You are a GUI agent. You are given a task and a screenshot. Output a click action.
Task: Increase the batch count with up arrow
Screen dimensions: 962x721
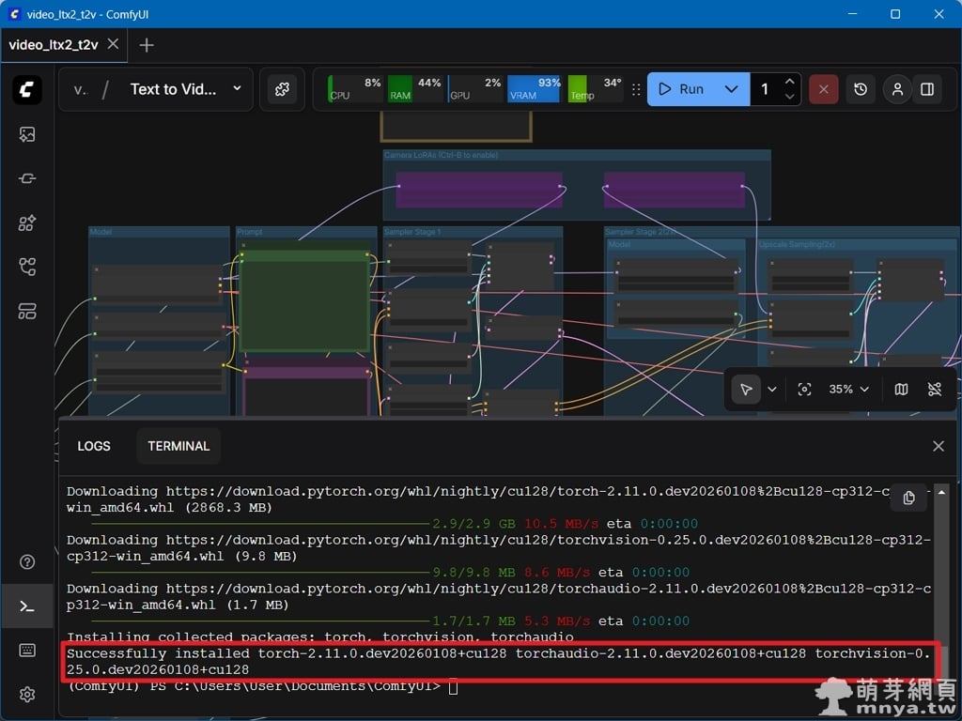[x=789, y=82]
